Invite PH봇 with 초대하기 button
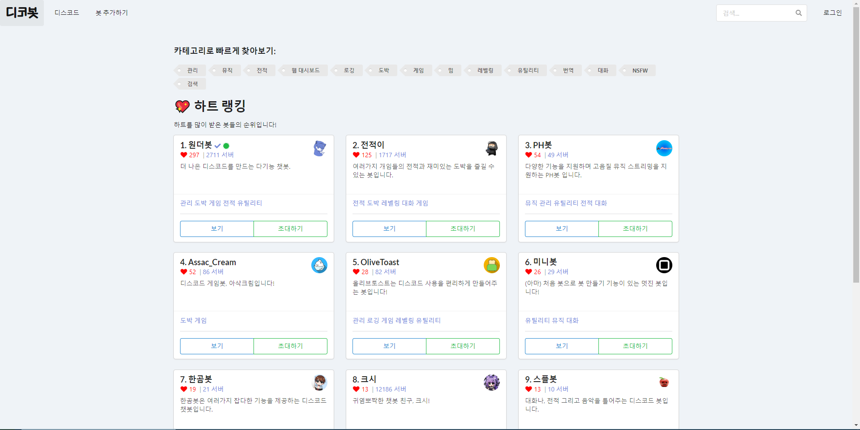Screen dimensions: 860x430 (x=635, y=228)
